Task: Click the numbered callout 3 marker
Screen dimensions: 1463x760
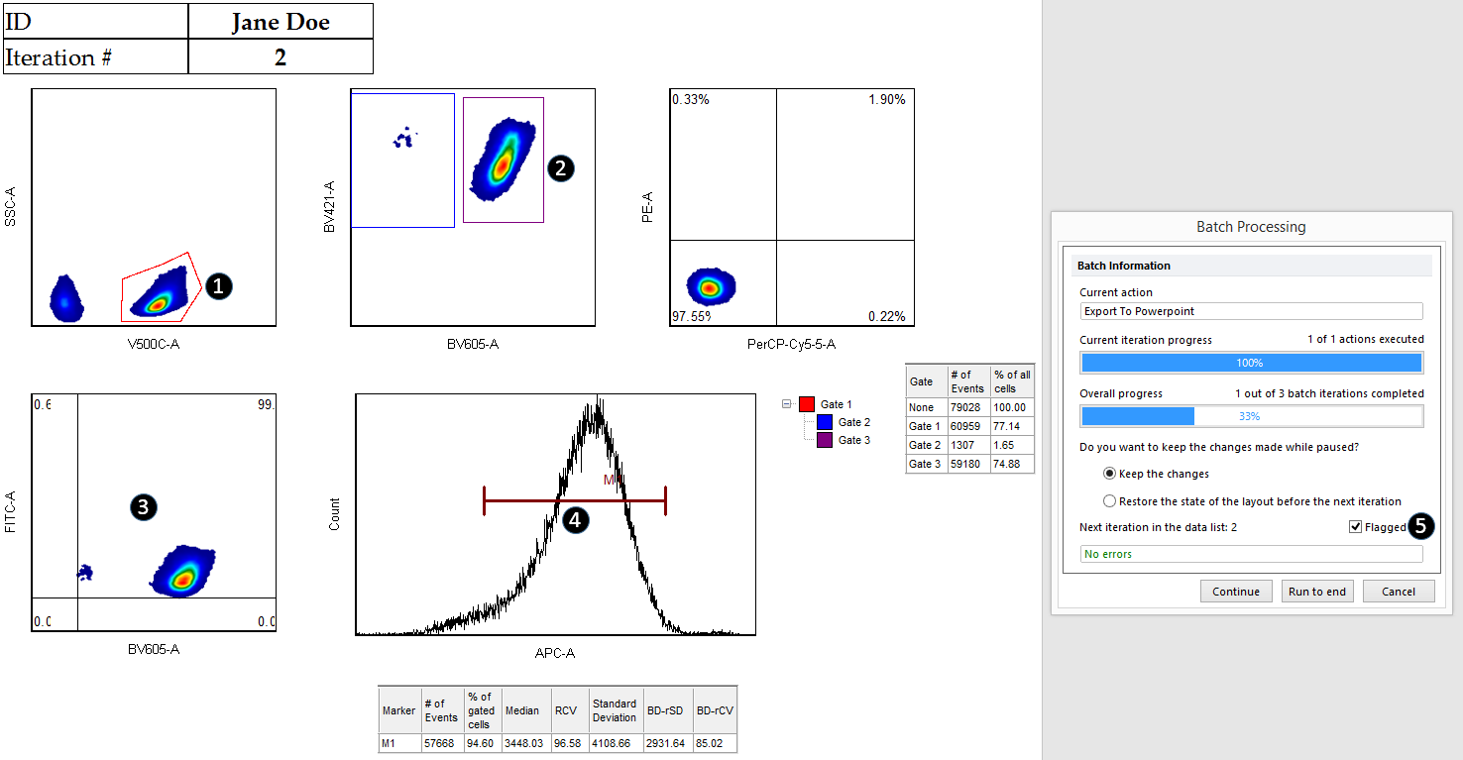Action: click(x=144, y=507)
